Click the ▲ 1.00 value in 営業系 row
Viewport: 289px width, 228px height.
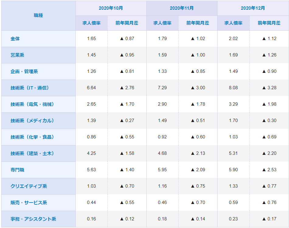(x=198, y=55)
